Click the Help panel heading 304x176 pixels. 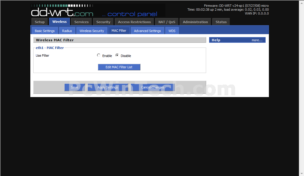216,40
